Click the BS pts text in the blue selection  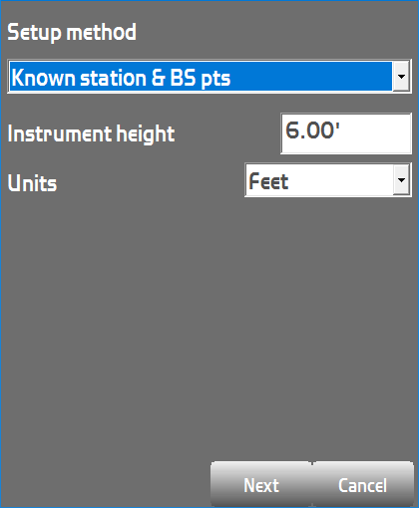(201, 78)
